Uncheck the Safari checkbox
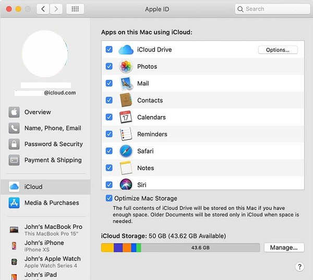The width and height of the screenshot is (313, 280). coord(109,151)
